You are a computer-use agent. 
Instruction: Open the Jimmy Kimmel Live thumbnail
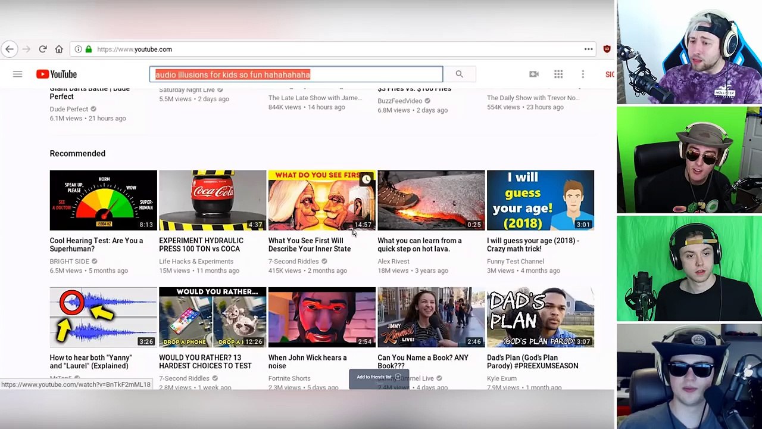(431, 317)
